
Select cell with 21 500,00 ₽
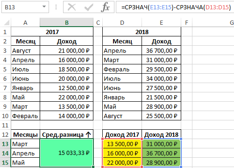pos(162,97)
